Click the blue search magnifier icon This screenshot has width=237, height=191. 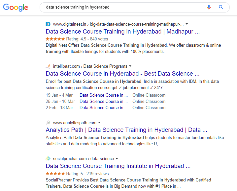221,7
